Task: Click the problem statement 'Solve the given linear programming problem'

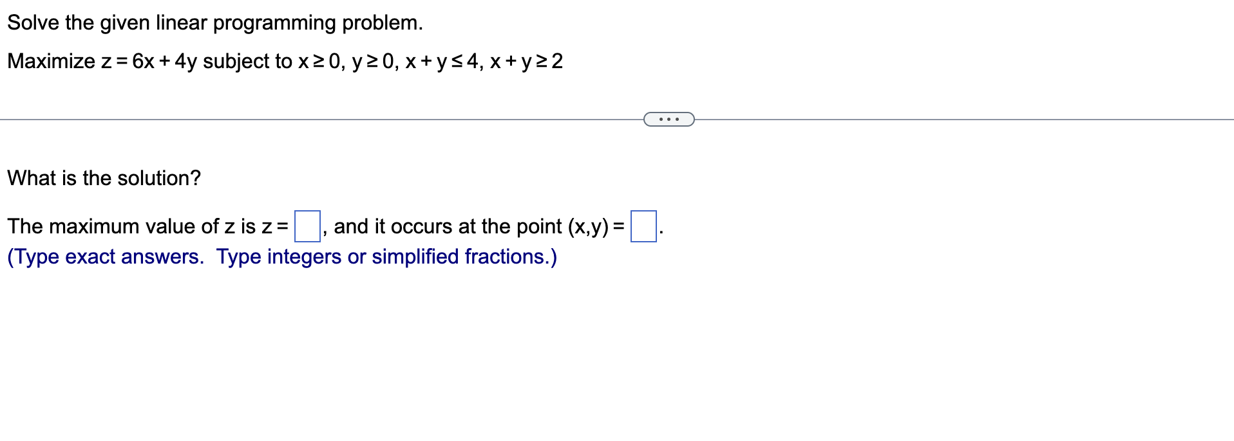Action: click(213, 22)
